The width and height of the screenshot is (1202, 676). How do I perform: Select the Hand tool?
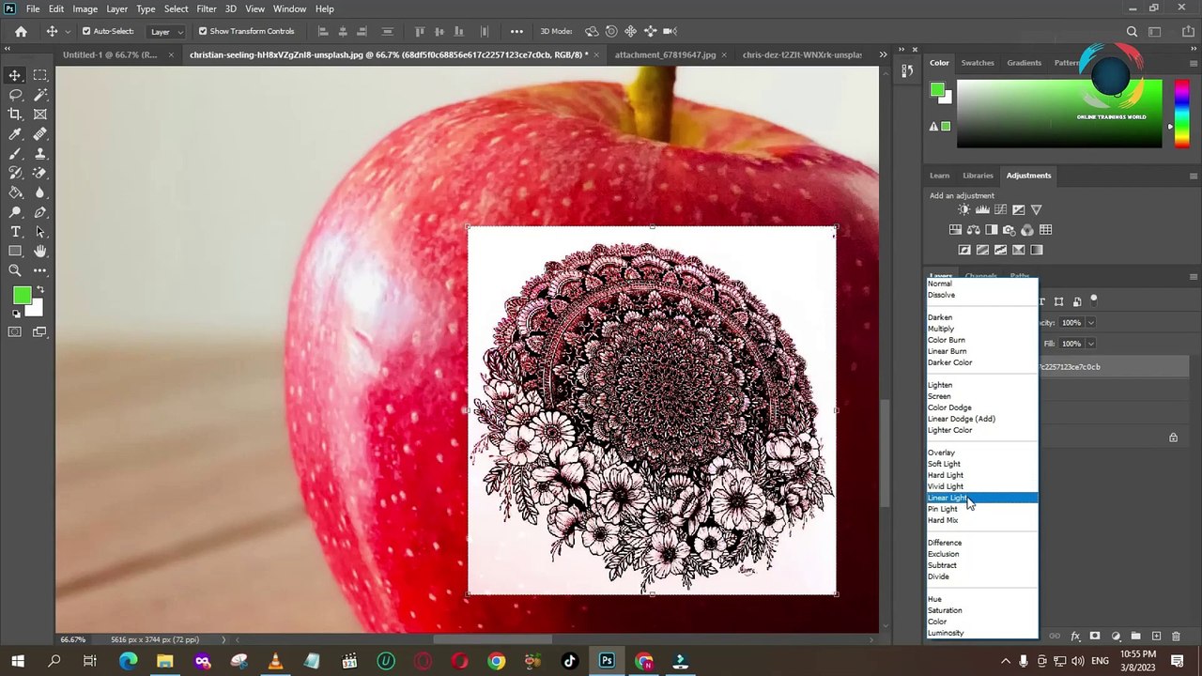click(40, 252)
